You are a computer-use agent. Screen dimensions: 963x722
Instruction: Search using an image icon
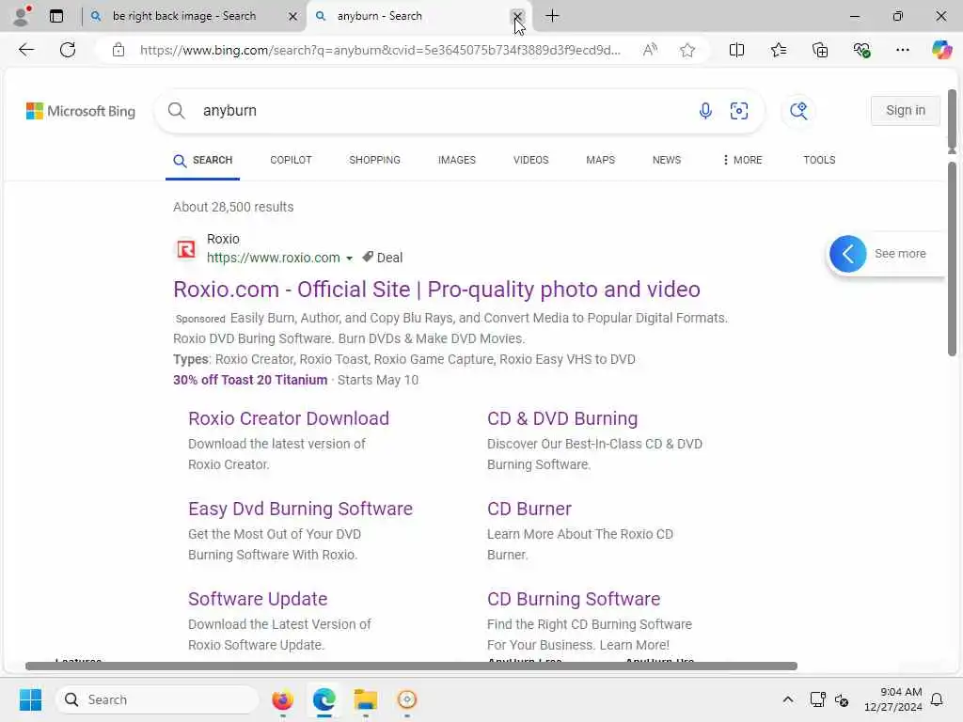click(739, 111)
